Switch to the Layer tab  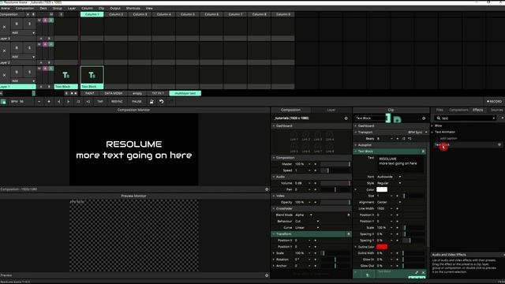coord(331,110)
